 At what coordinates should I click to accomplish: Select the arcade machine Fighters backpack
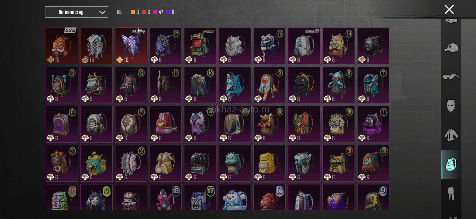[200, 46]
